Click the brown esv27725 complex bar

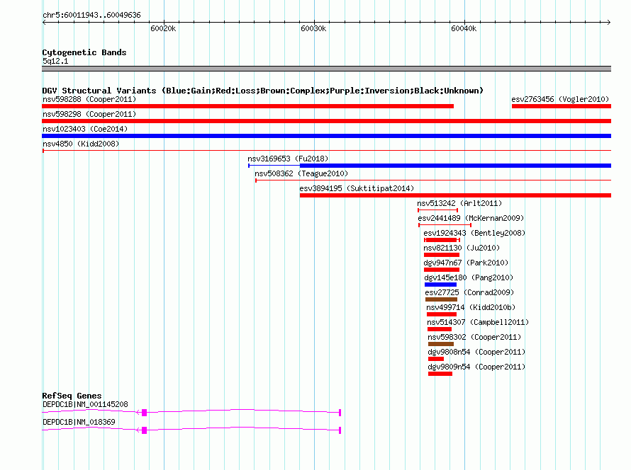pyautogui.click(x=442, y=299)
